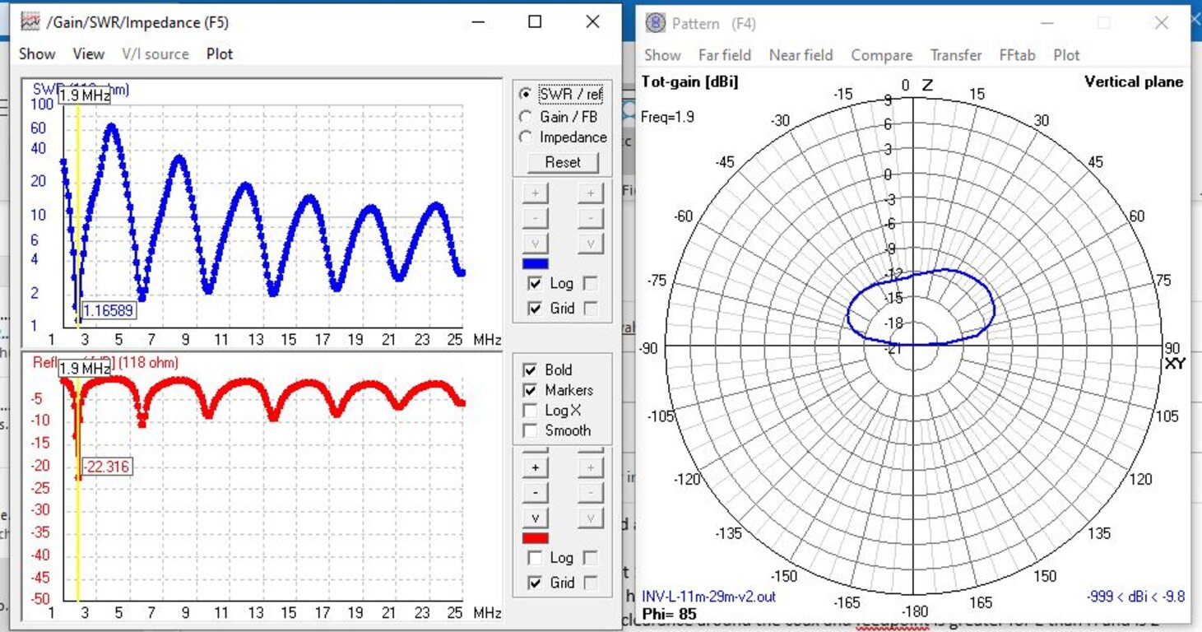The image size is (1202, 632).
Task: Select the Gain / FB radio option
Action: [x=559, y=116]
